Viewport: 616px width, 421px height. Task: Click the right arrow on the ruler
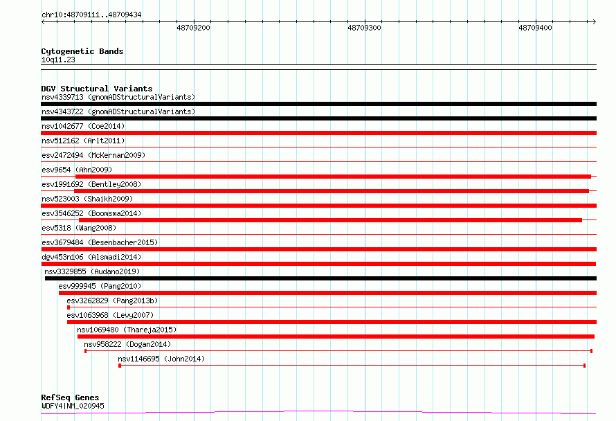pos(595,21)
